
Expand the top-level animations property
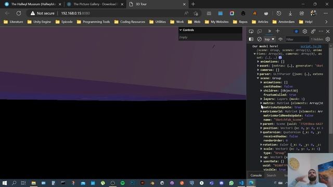point(258,61)
